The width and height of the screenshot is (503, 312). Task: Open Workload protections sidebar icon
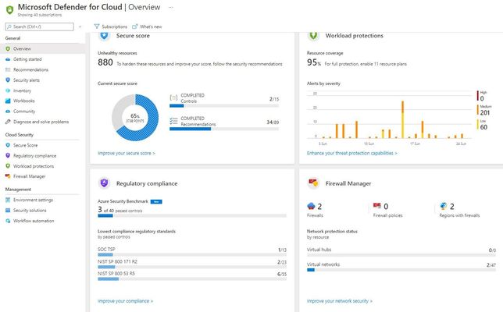coord(8,166)
